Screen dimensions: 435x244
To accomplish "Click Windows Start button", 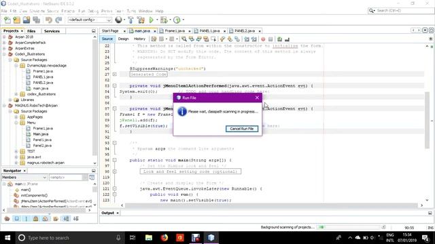I will (x=7, y=238).
